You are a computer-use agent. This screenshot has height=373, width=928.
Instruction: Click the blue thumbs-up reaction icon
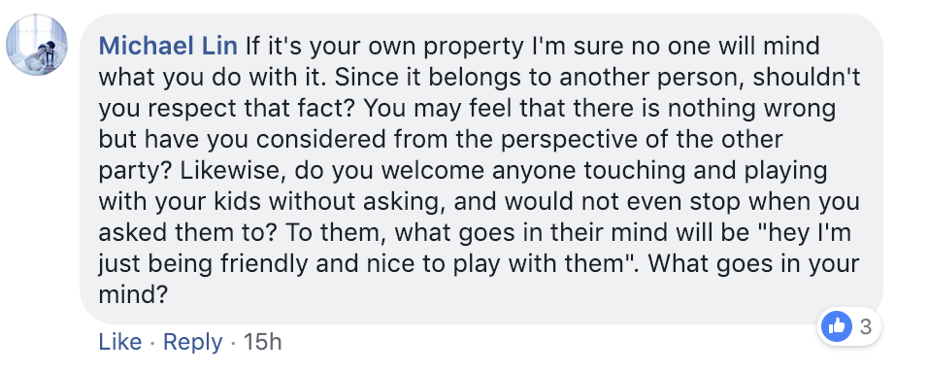coord(837,326)
